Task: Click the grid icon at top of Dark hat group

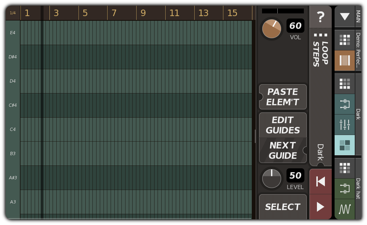Action: click(x=345, y=168)
